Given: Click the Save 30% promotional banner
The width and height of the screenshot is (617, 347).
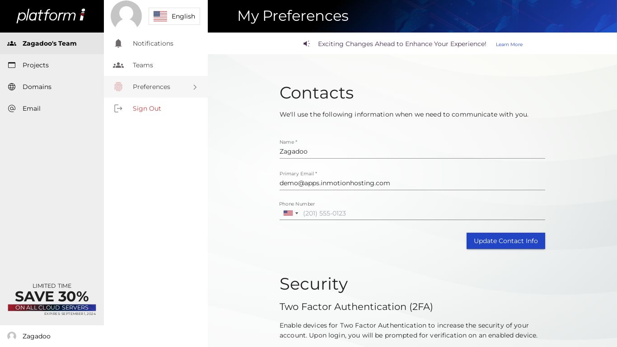Looking at the screenshot, I should point(51,298).
